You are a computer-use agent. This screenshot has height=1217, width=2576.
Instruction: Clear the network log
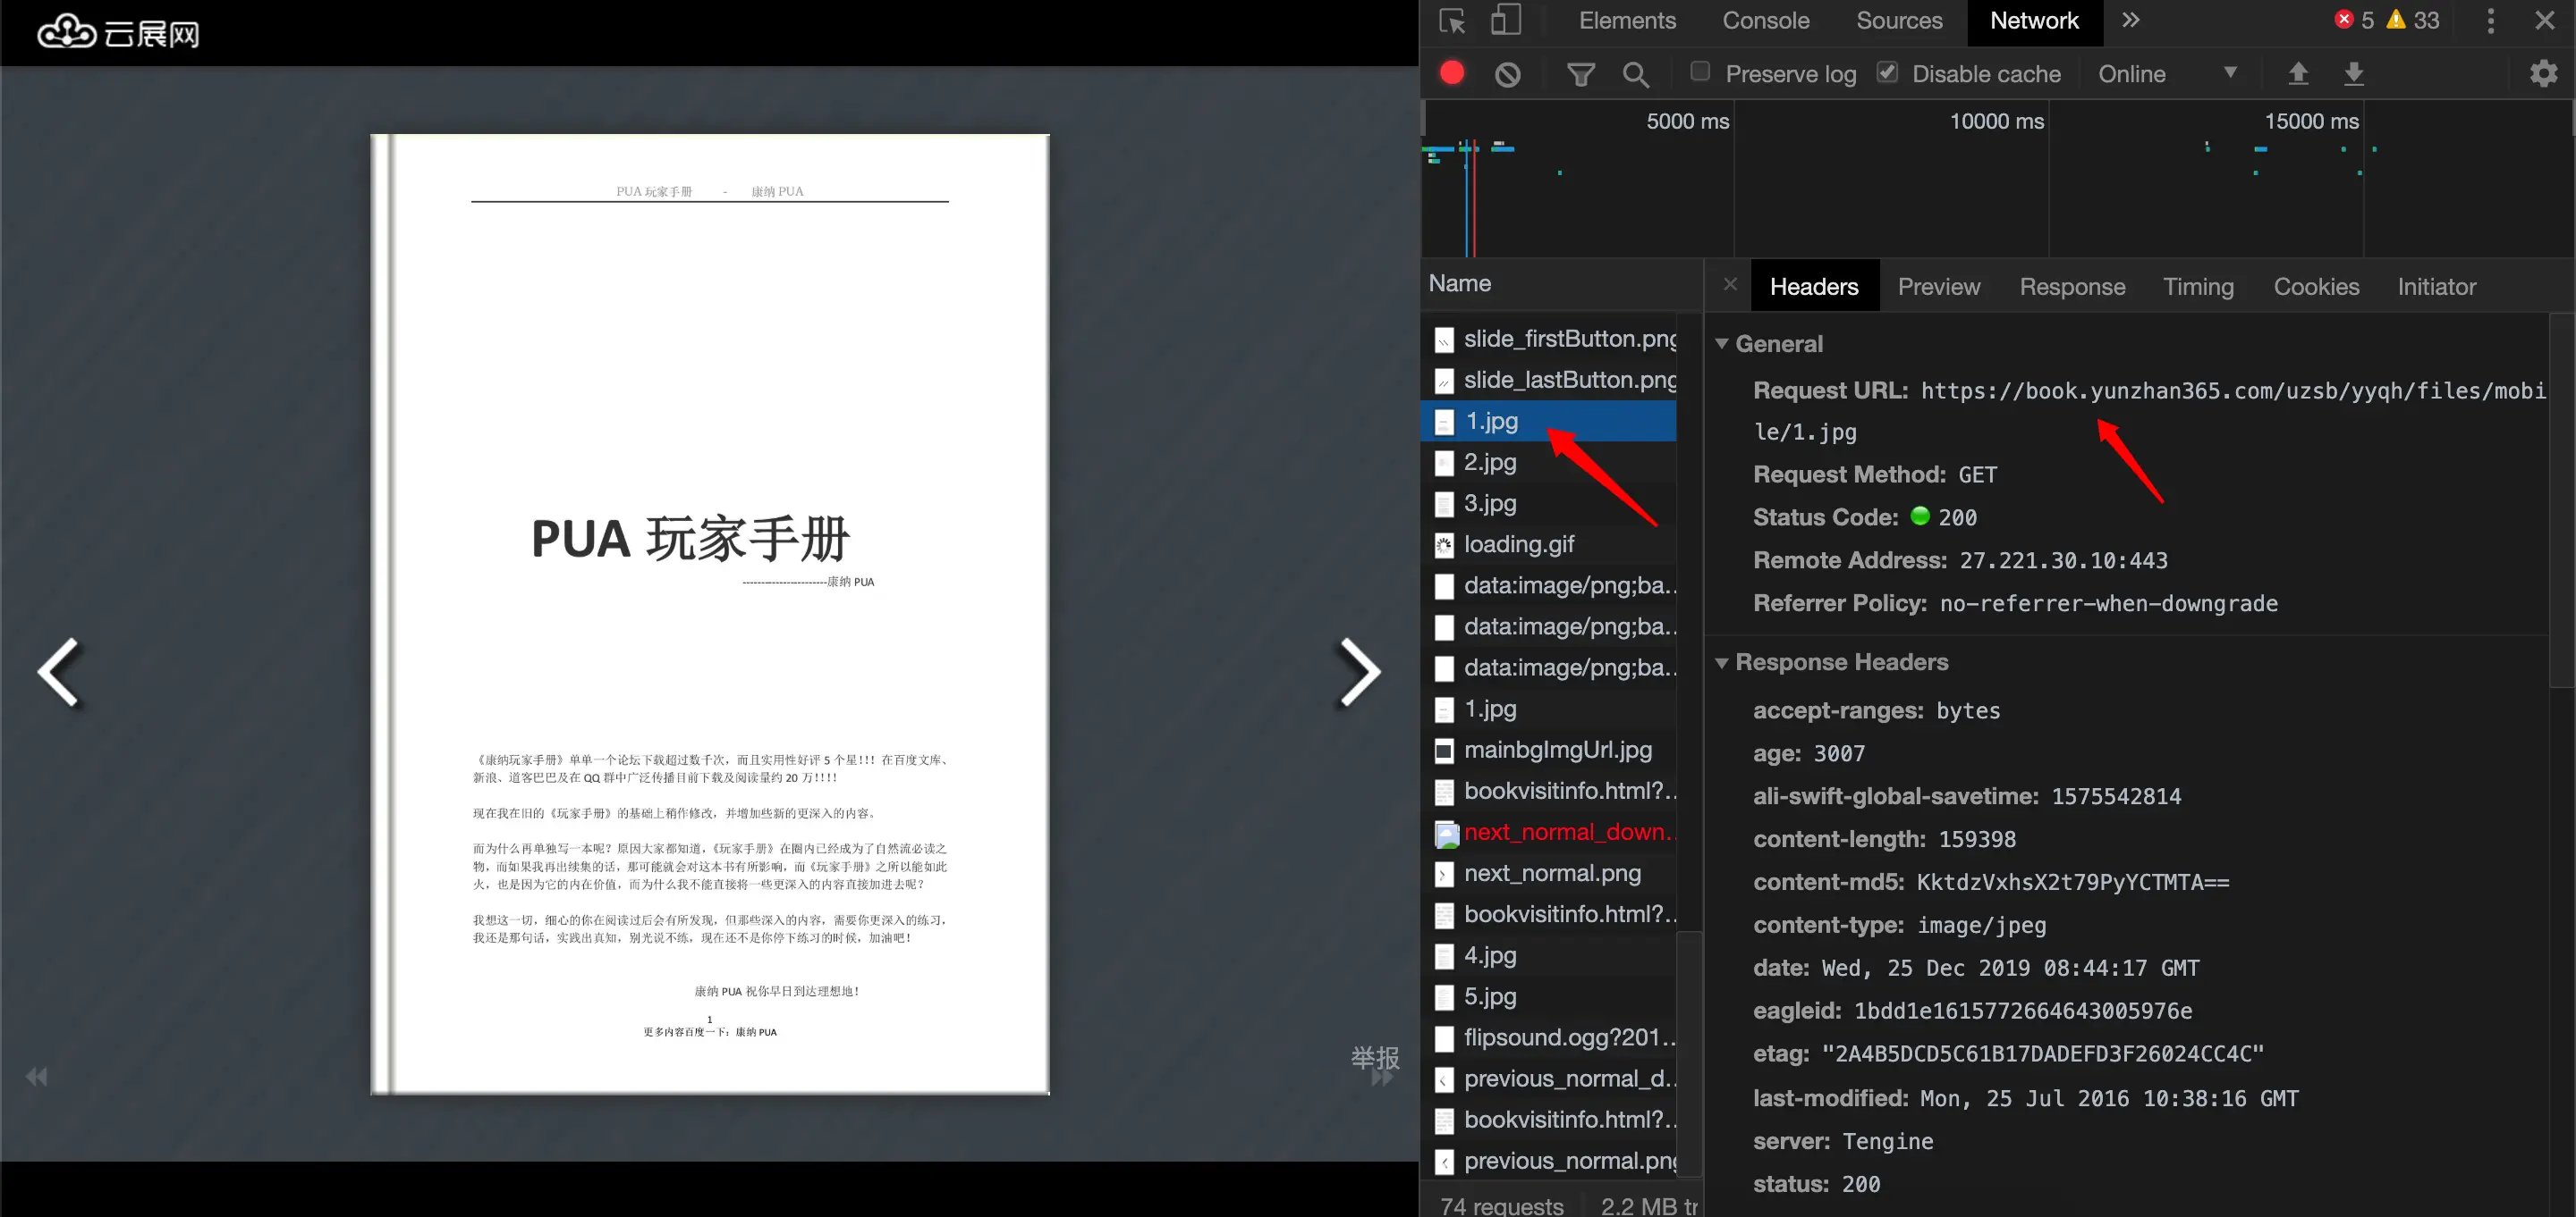[x=1507, y=74]
